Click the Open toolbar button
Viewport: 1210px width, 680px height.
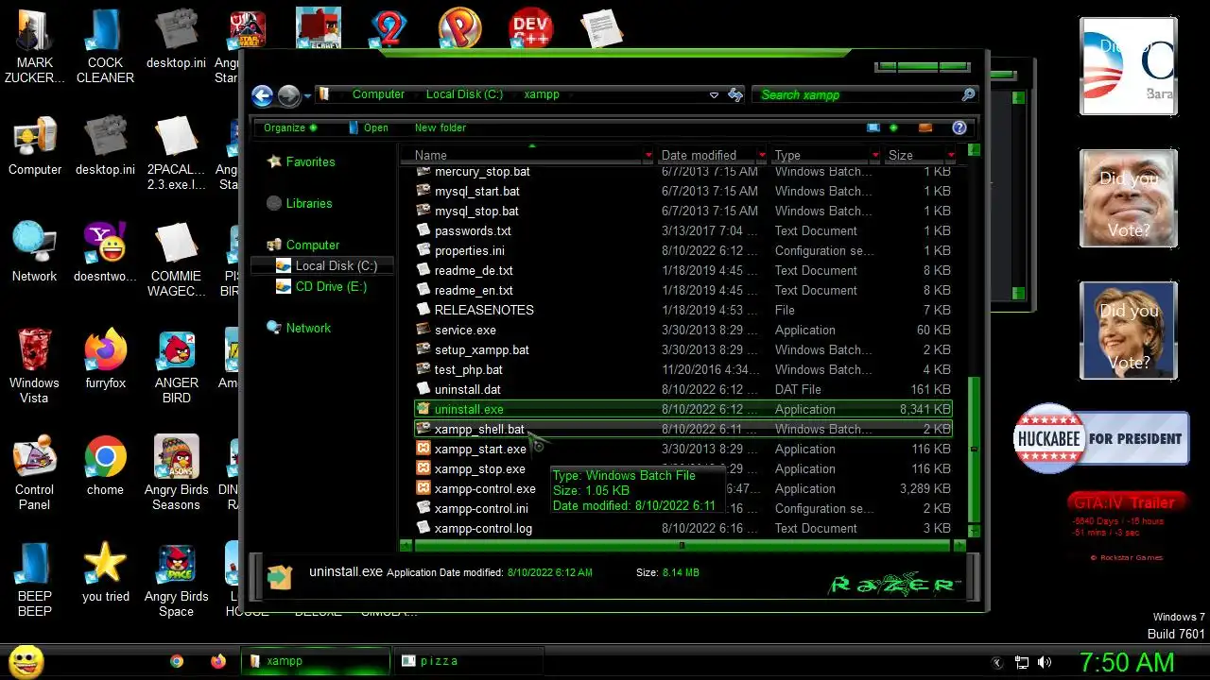(369, 127)
